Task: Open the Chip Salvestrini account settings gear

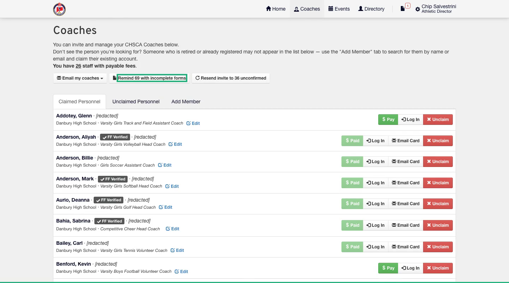Action: pyautogui.click(x=418, y=10)
